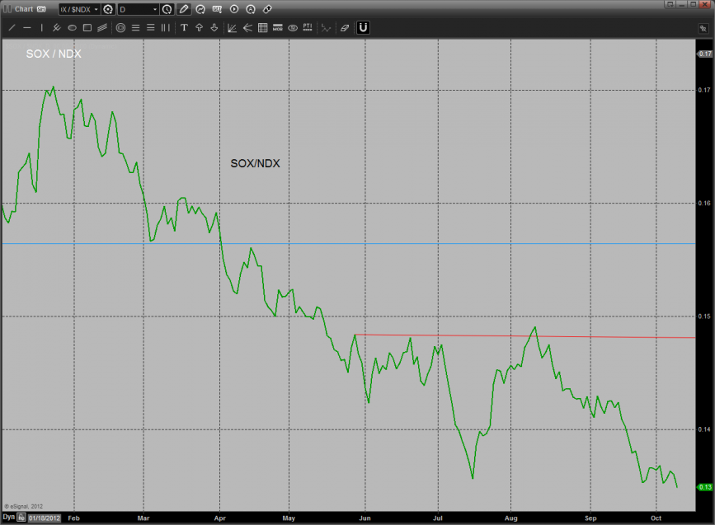Select the Fibonacci extension lines tool
Screen dimensions: 715x525
[x=150, y=28]
